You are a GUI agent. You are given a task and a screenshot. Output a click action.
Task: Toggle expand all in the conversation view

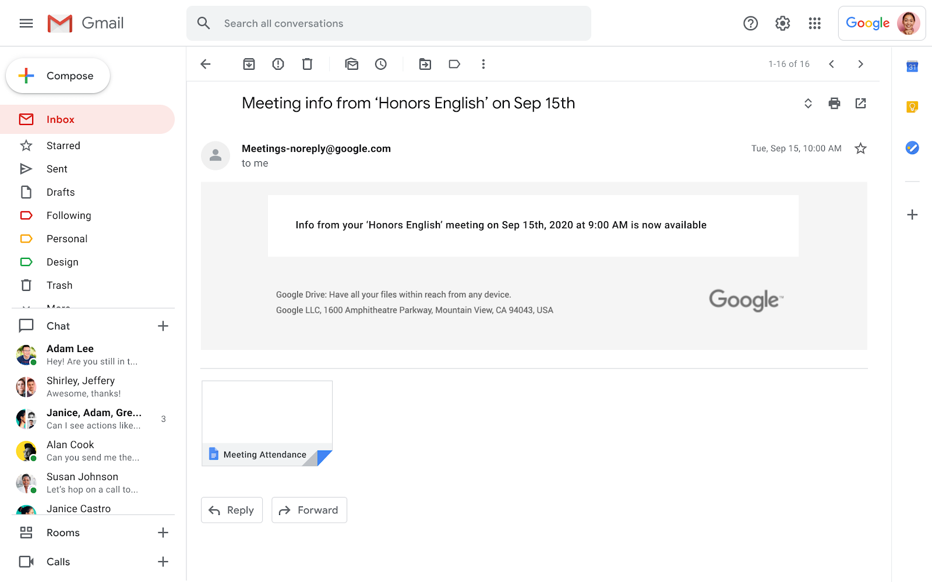tap(808, 103)
